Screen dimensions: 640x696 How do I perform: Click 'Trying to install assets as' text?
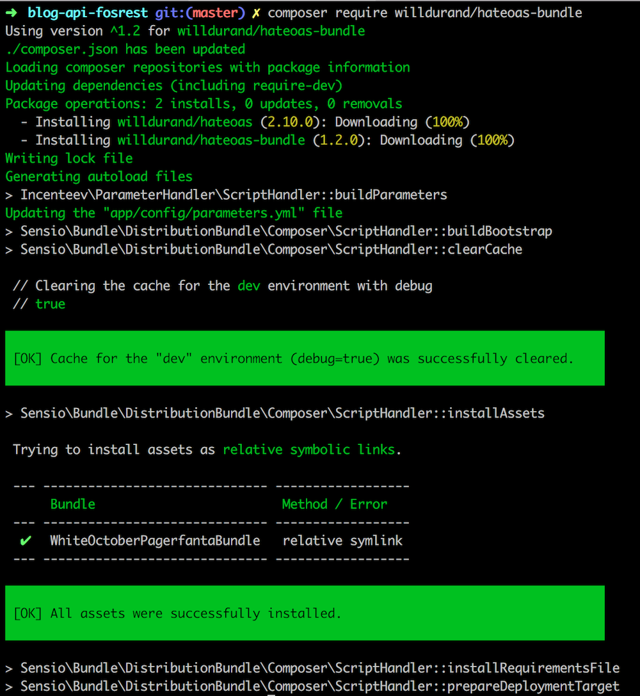click(x=114, y=449)
